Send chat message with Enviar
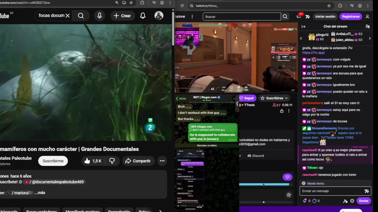Screen dimensions: 378x212 point(364,201)
